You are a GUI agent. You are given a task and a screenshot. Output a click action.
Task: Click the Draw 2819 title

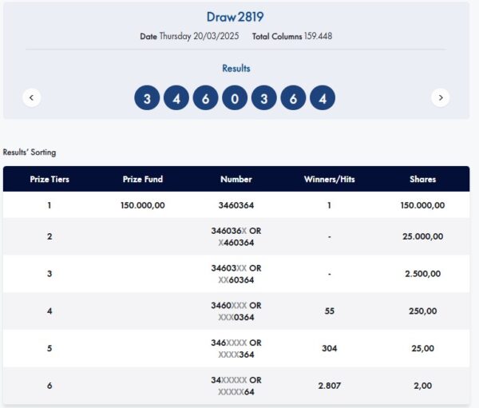235,17
